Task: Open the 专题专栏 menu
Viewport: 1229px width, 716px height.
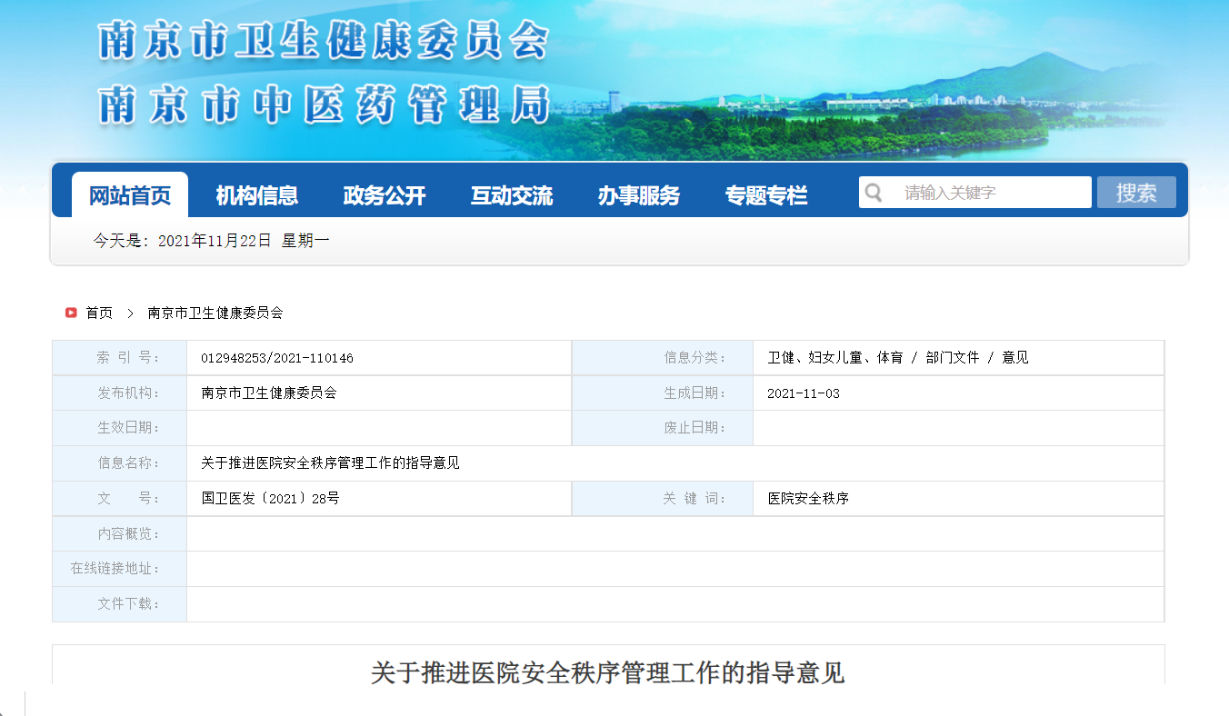Action: pos(766,195)
